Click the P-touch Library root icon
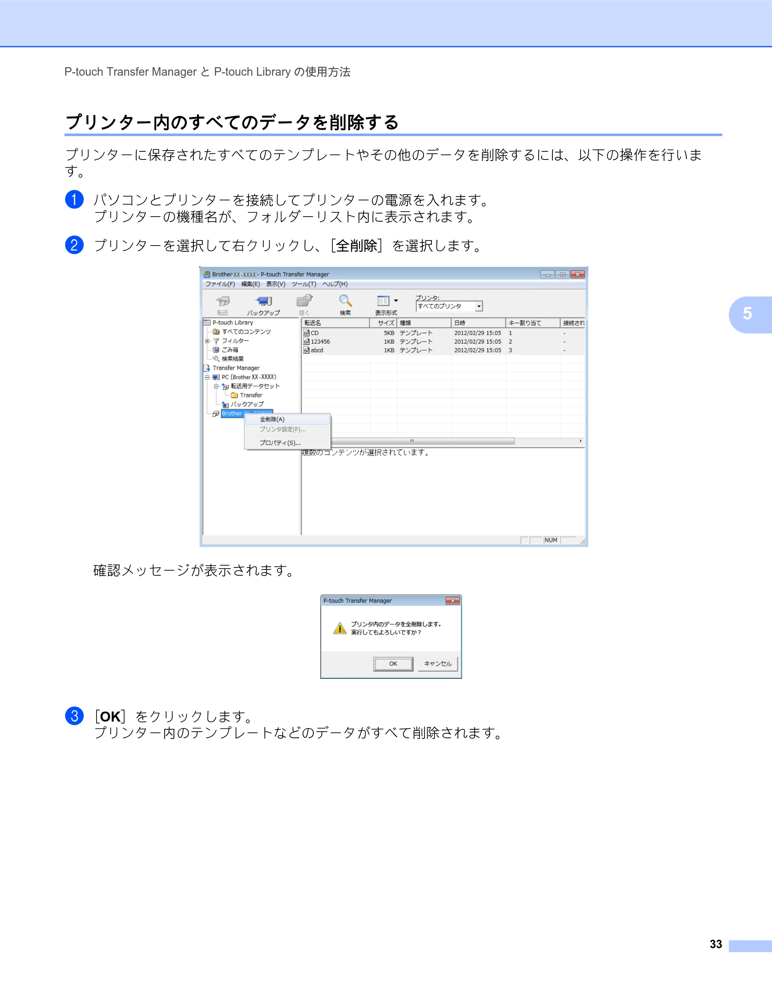 pos(207,323)
